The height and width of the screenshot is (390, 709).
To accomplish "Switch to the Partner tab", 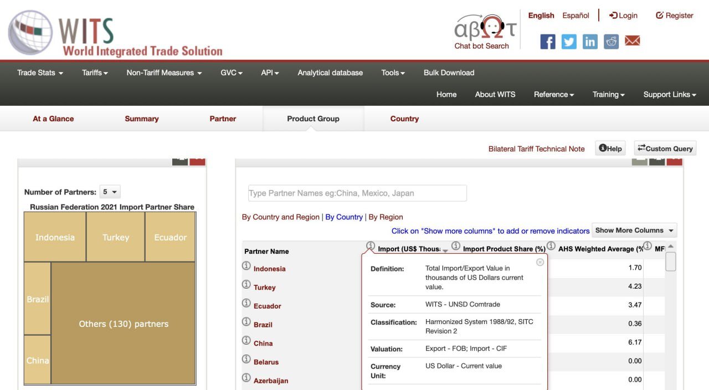I will [x=223, y=119].
